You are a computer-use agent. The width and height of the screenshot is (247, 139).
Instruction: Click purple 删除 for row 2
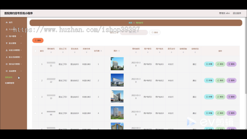coord(231,80)
